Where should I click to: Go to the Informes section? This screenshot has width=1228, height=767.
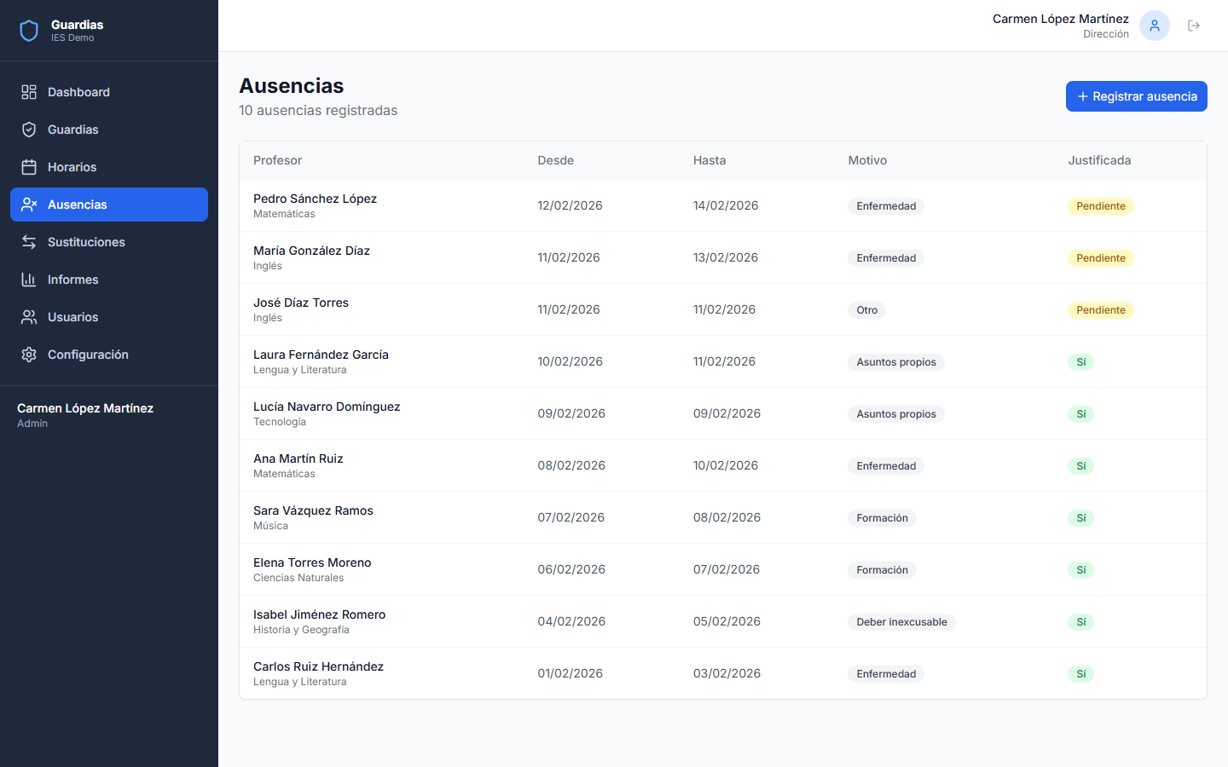point(73,280)
